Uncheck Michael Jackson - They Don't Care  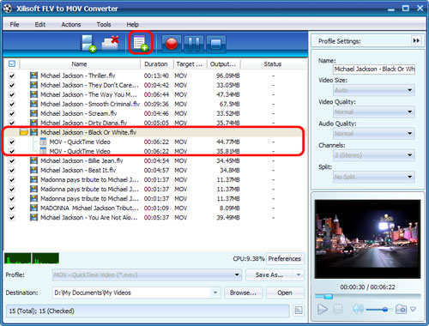click(x=12, y=85)
